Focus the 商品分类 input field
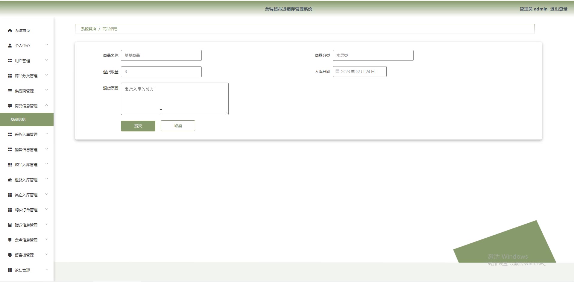Viewport: 574px width, 282px height. [x=373, y=55]
